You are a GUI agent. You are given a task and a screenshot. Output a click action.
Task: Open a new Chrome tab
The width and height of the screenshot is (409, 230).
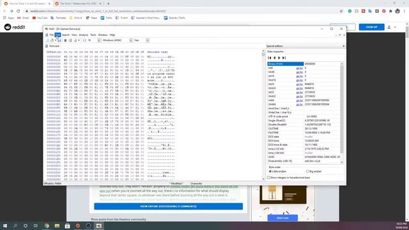click(x=108, y=4)
